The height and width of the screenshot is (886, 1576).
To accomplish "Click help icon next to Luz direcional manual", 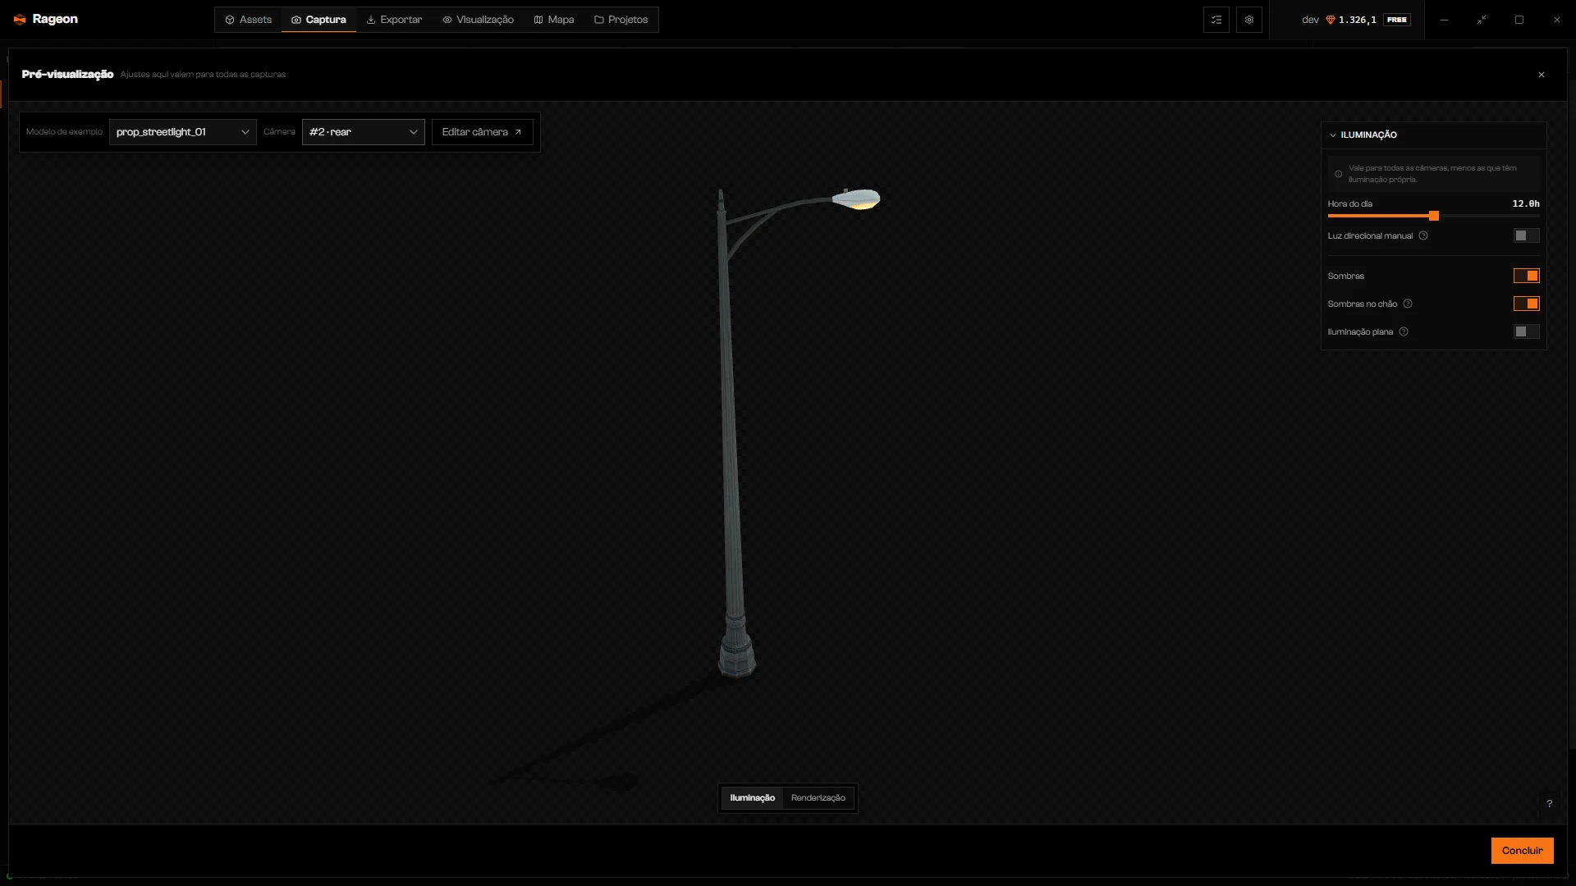I will click(x=1423, y=235).
